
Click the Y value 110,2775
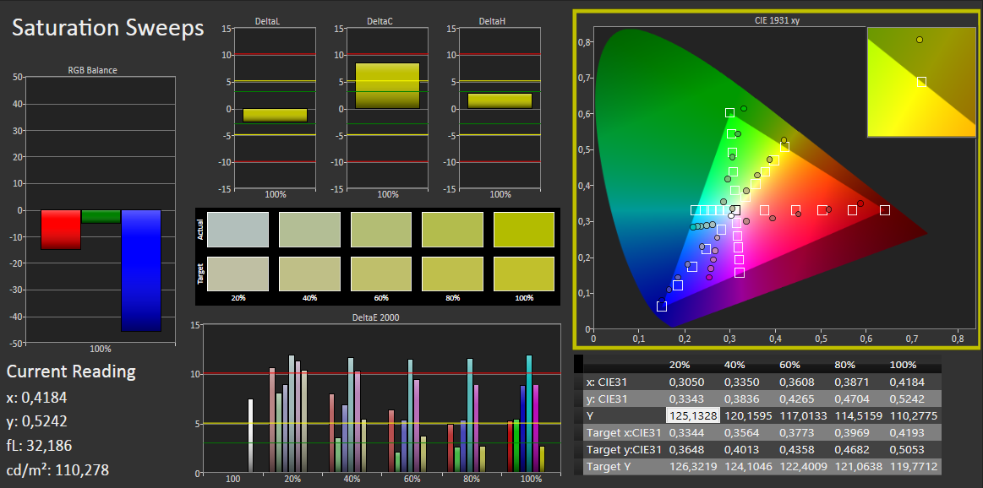tap(914, 415)
